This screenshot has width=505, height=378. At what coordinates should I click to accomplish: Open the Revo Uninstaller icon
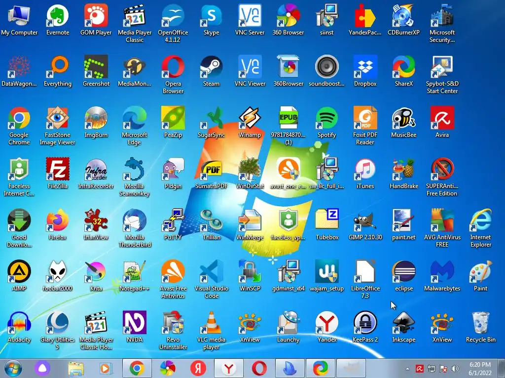(x=173, y=330)
